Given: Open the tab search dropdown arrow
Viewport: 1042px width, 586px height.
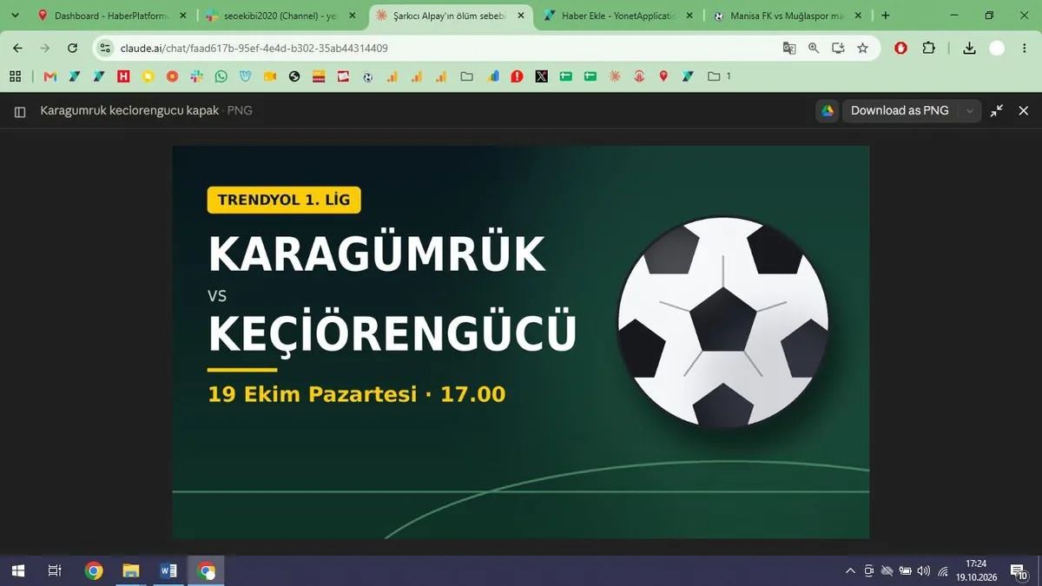Looking at the screenshot, I should [x=15, y=16].
